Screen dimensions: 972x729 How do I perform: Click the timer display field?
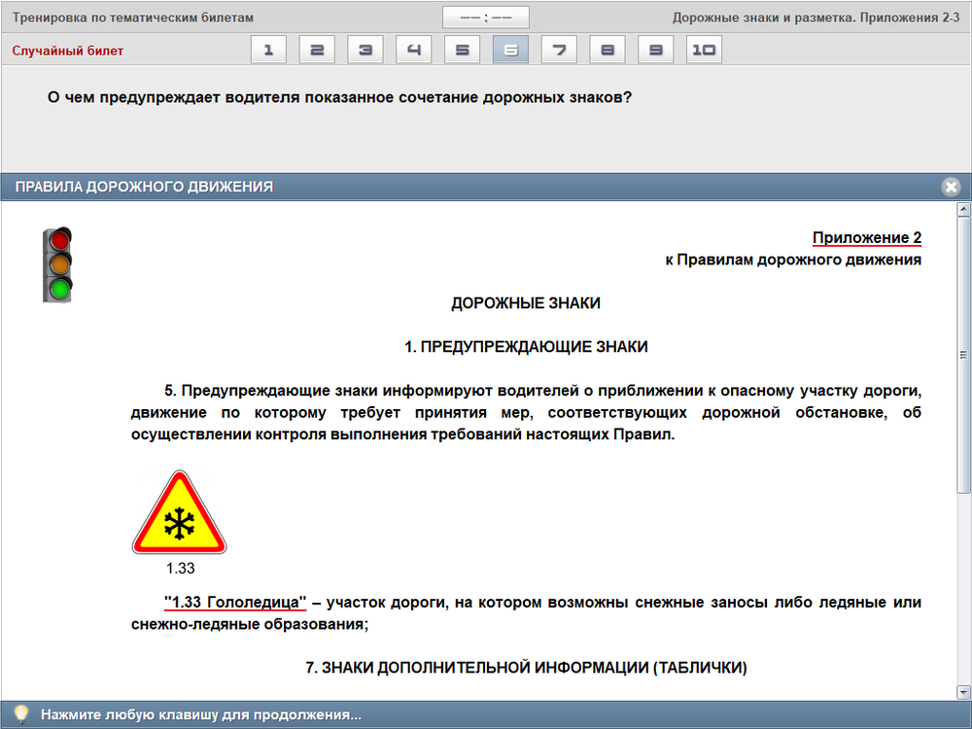coord(486,17)
